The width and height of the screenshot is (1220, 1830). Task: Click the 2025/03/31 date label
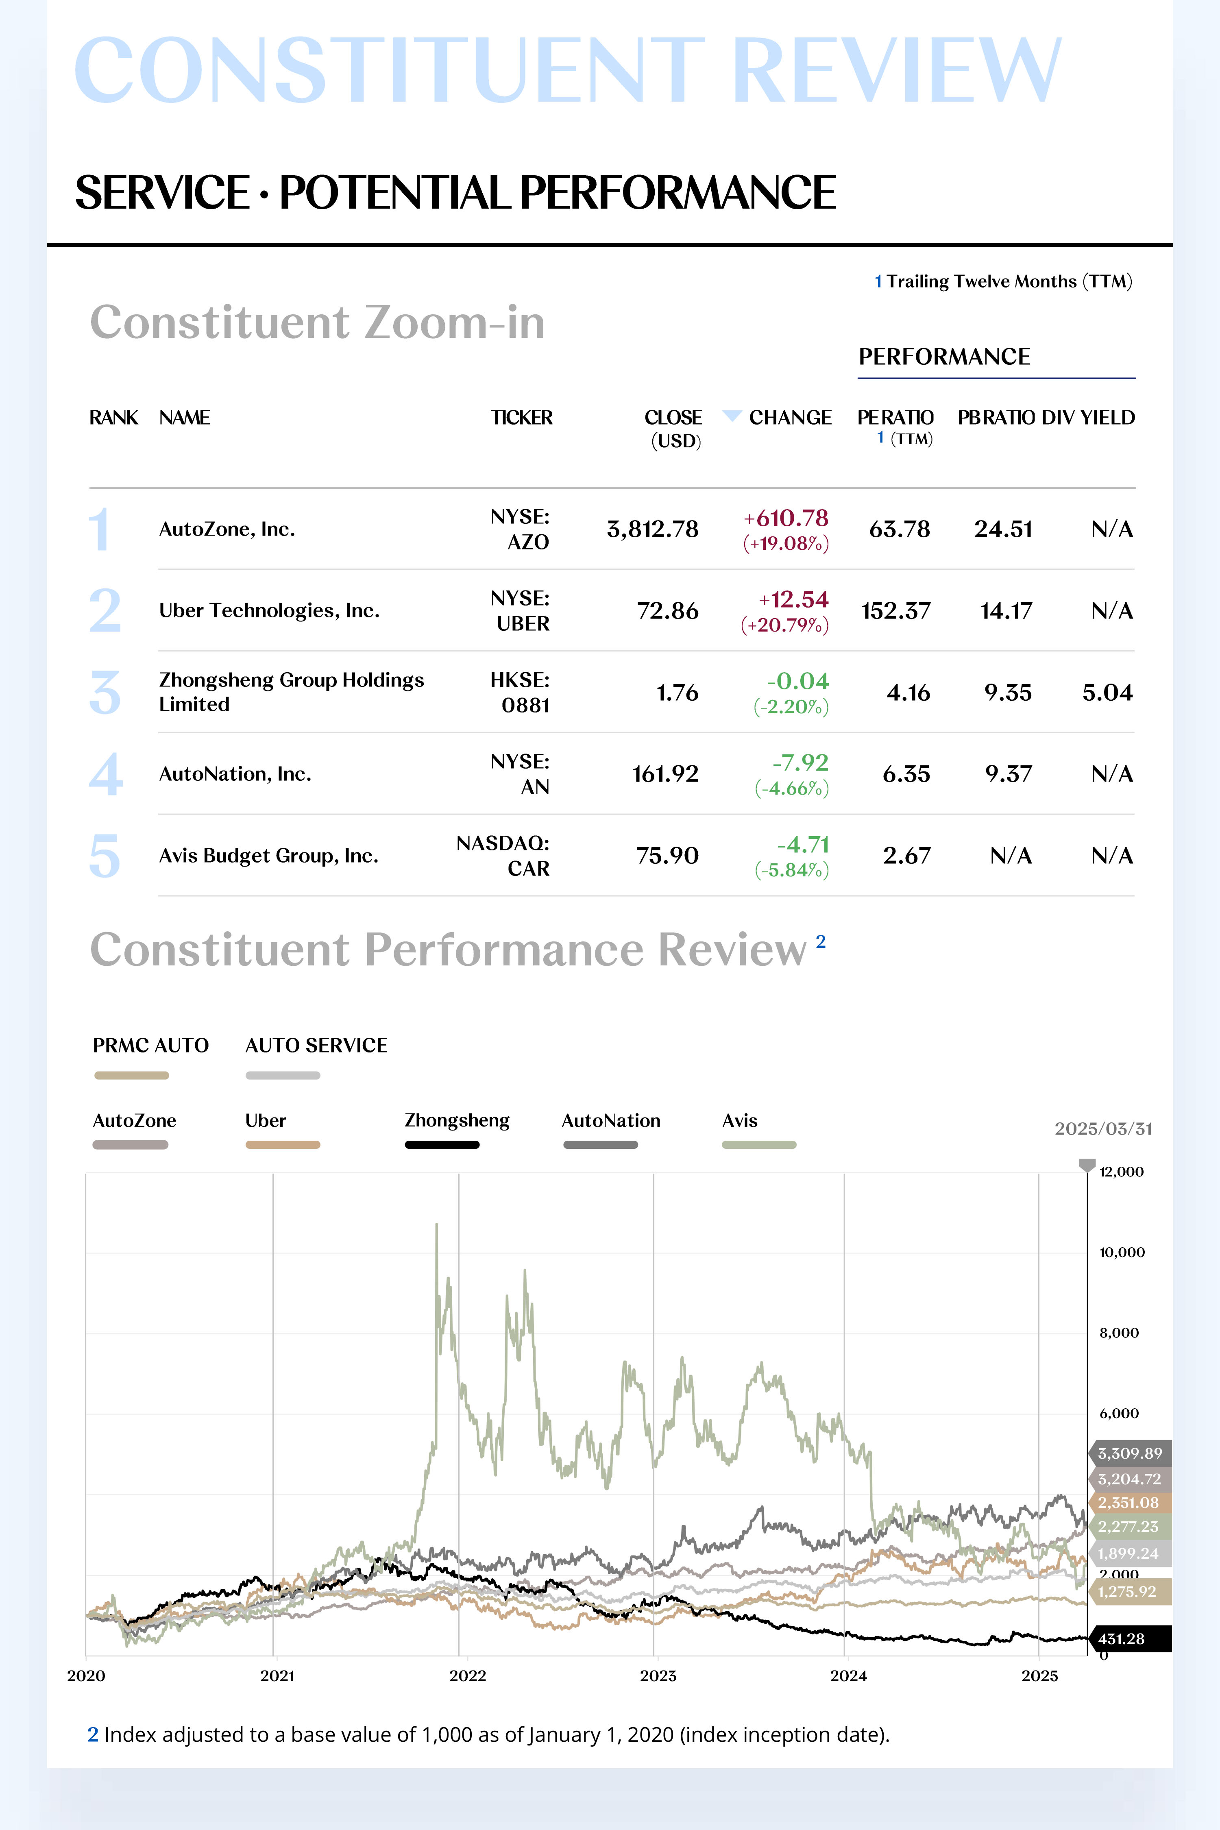(1103, 1129)
